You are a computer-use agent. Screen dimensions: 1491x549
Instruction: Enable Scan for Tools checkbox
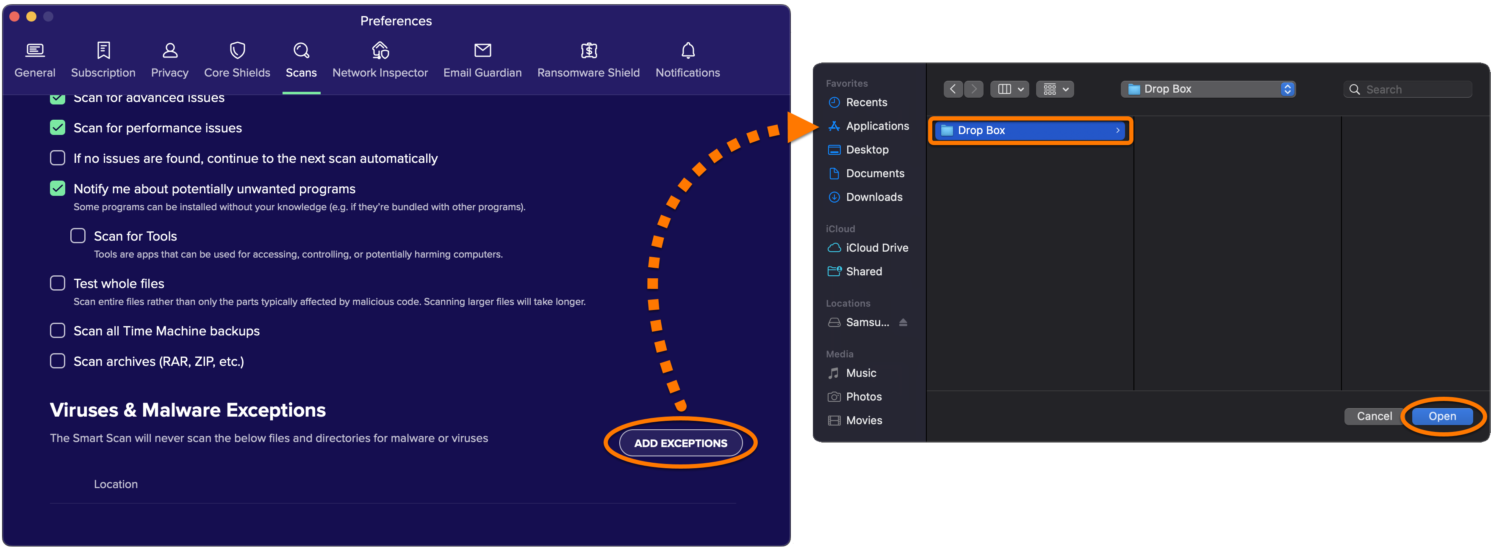pyautogui.click(x=76, y=235)
